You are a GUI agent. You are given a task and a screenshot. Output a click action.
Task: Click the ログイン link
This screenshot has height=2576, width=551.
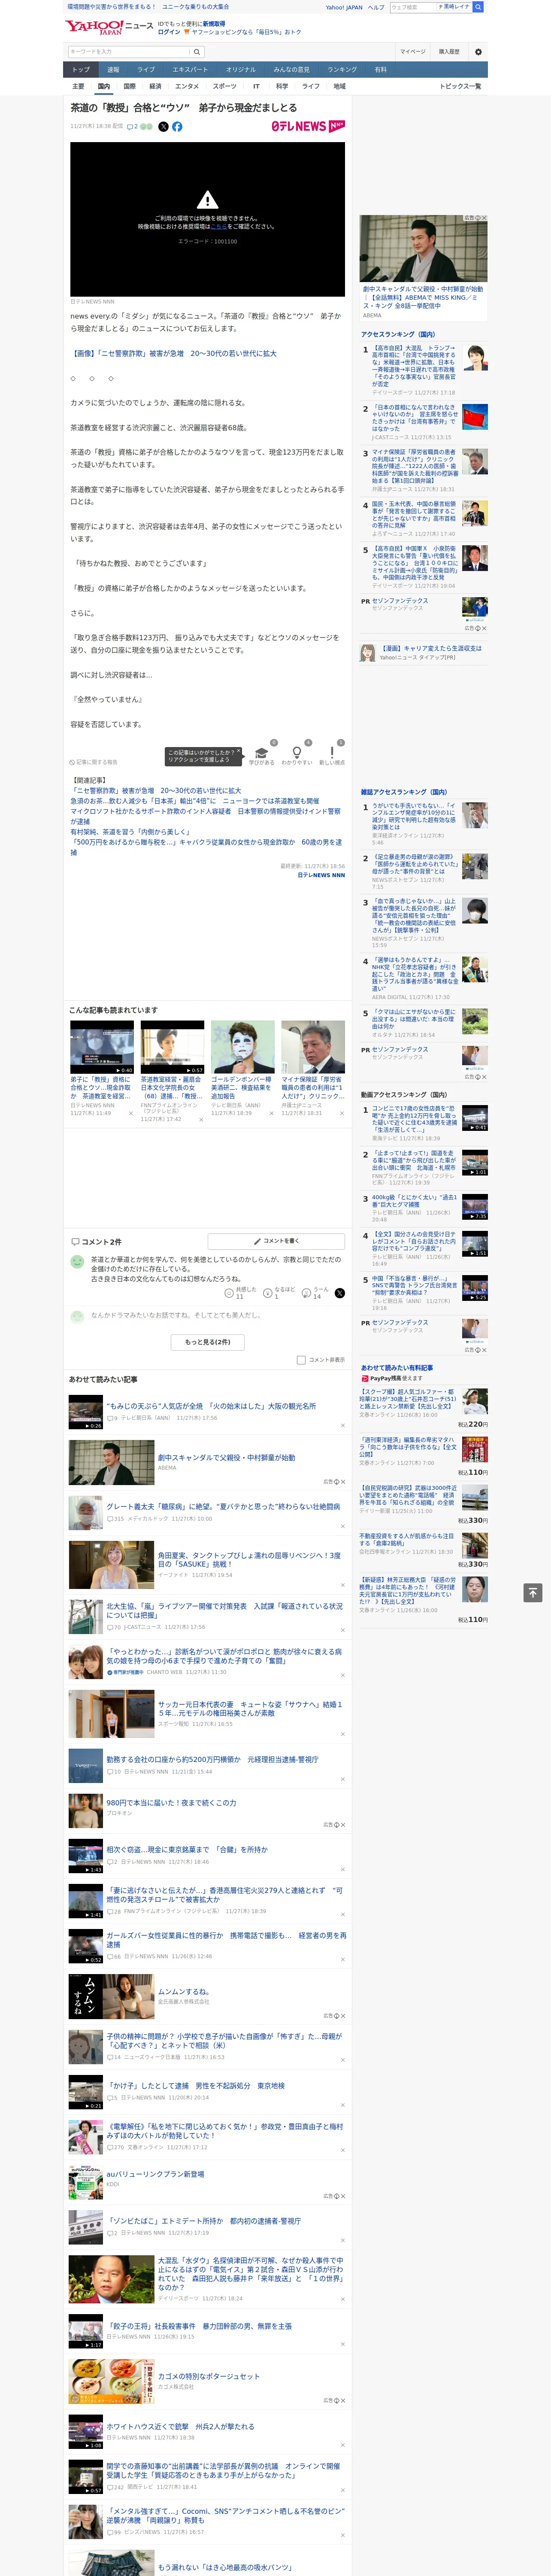pyautogui.click(x=169, y=32)
